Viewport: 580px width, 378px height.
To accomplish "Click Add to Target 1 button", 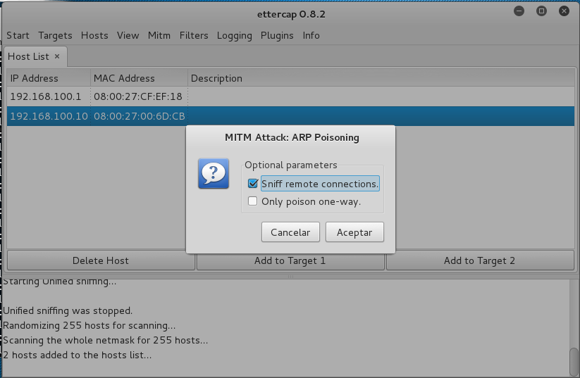I will point(290,260).
